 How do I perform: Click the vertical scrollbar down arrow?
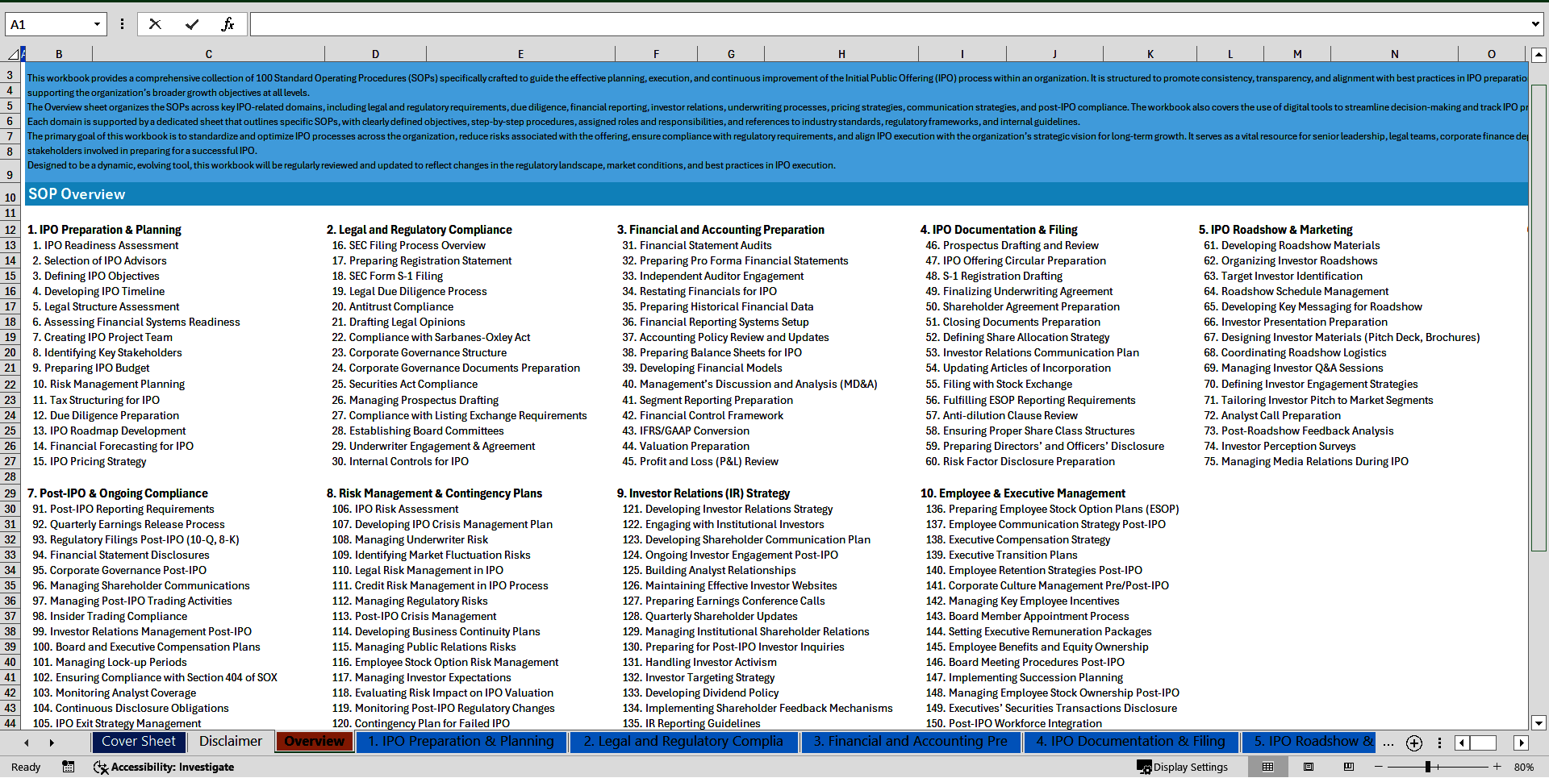pyautogui.click(x=1539, y=723)
